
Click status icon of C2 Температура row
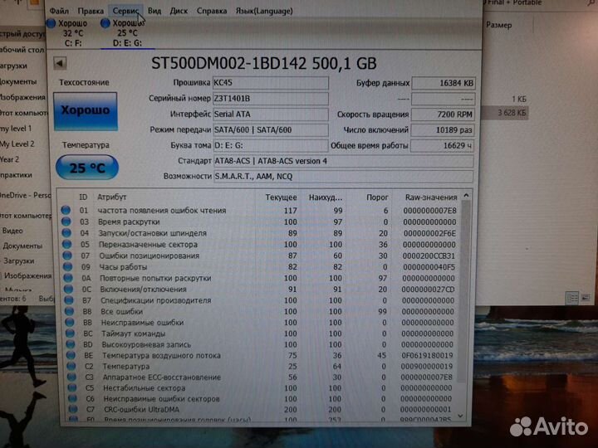71,366
